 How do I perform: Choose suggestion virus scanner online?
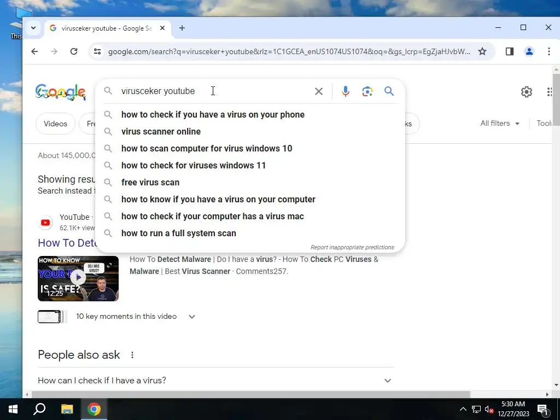click(x=250, y=131)
